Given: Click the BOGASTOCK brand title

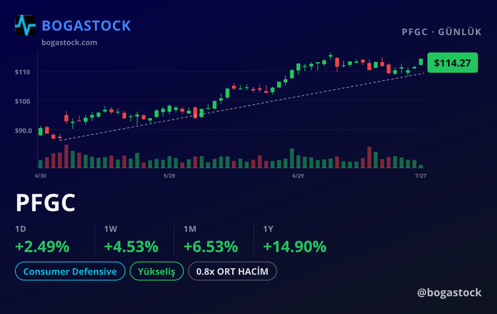Looking at the screenshot, I should click(87, 26).
